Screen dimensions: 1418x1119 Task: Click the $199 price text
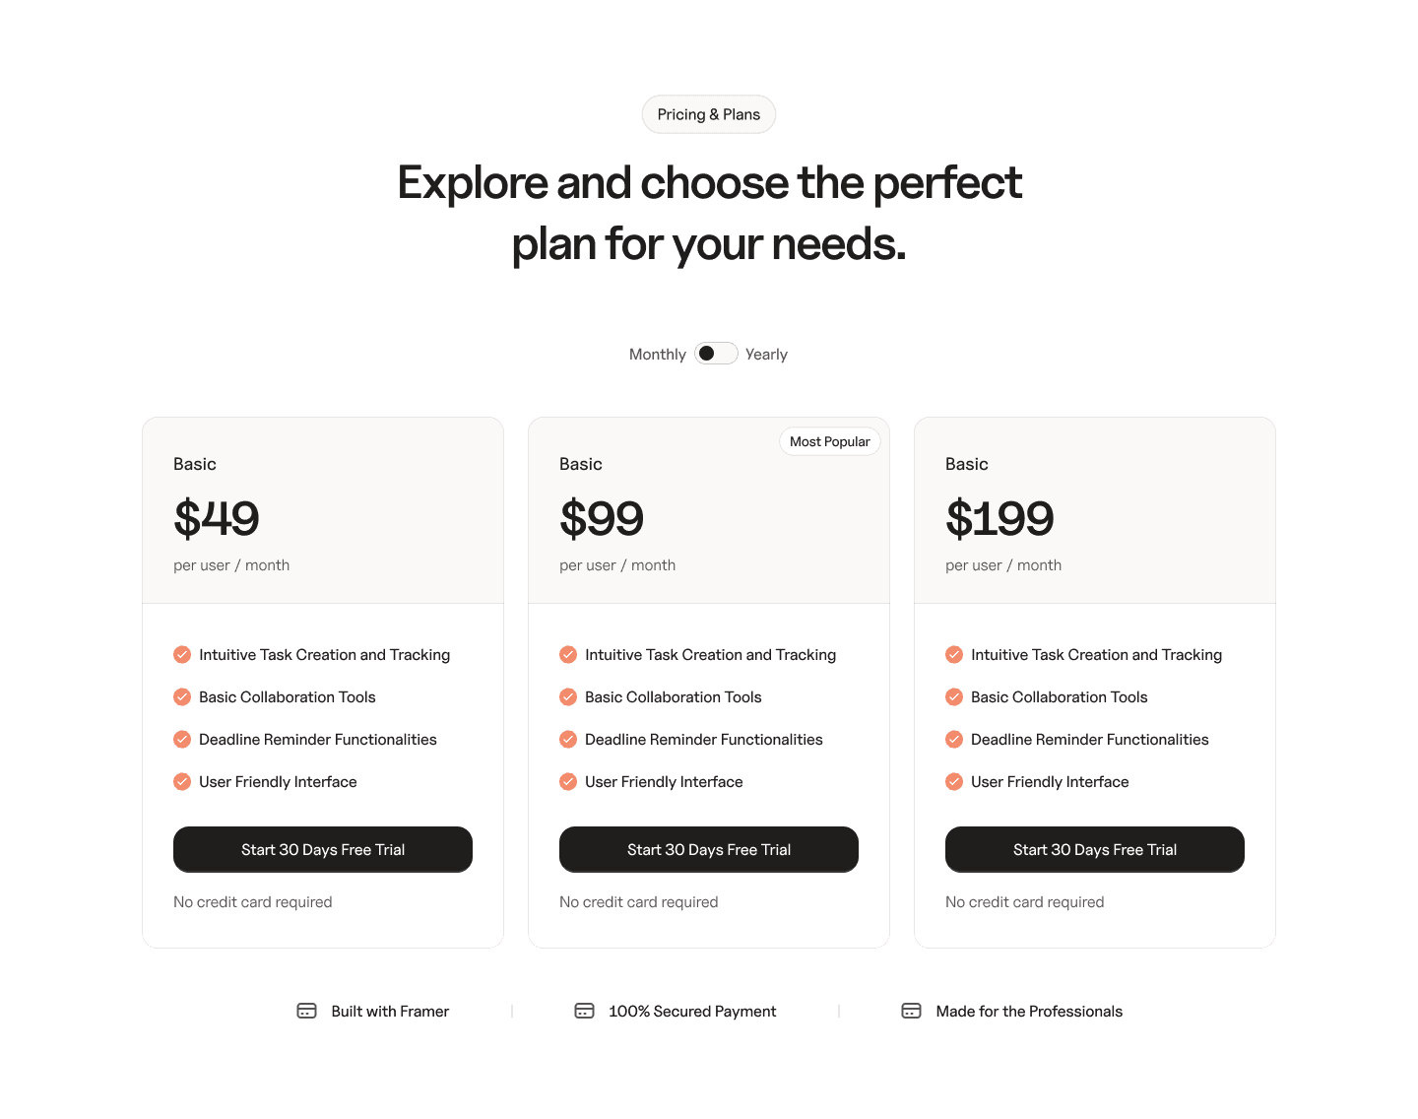tap(999, 518)
